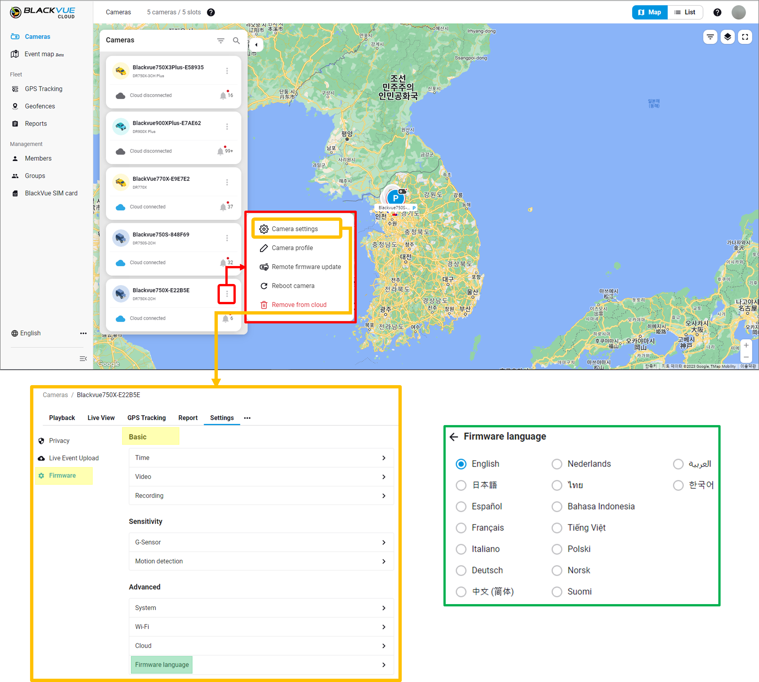The image size is (759, 682).
Task: Click the BlackVue Cloud logo
Action: point(42,12)
